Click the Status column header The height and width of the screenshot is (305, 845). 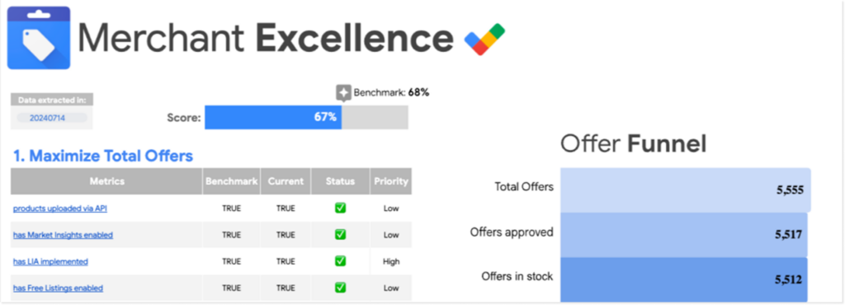point(340,181)
